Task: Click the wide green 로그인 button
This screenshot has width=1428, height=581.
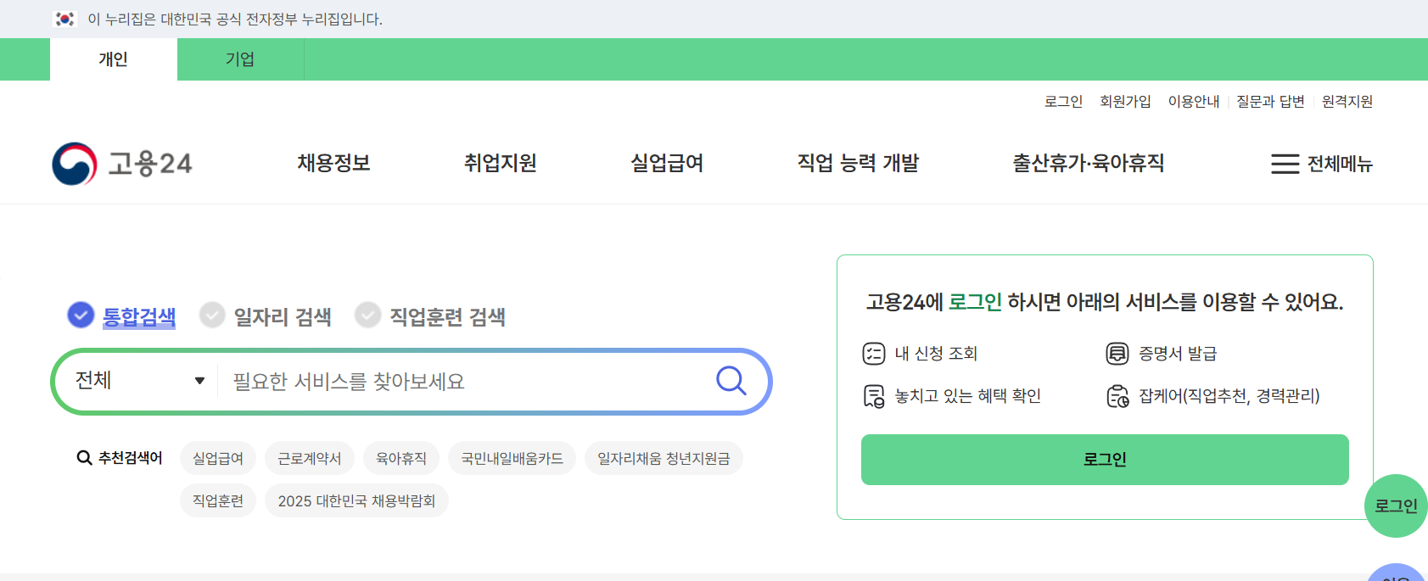Action: (x=1105, y=460)
